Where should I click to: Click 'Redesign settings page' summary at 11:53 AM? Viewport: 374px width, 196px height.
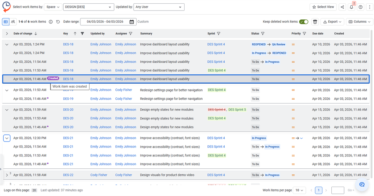(x=171, y=90)
